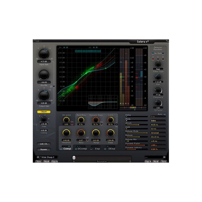Screen dimensions: 202x202
Task: Click the Dry Mix knob
Action: point(44,74)
